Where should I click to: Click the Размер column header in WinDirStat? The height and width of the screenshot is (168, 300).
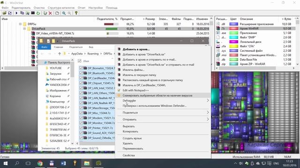[x=149, y=19]
